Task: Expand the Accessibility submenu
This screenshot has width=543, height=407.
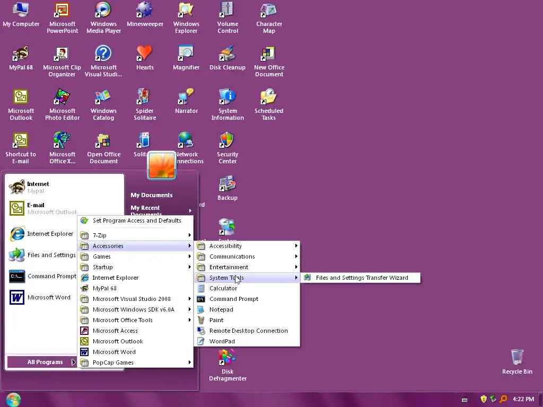Action: (x=247, y=246)
